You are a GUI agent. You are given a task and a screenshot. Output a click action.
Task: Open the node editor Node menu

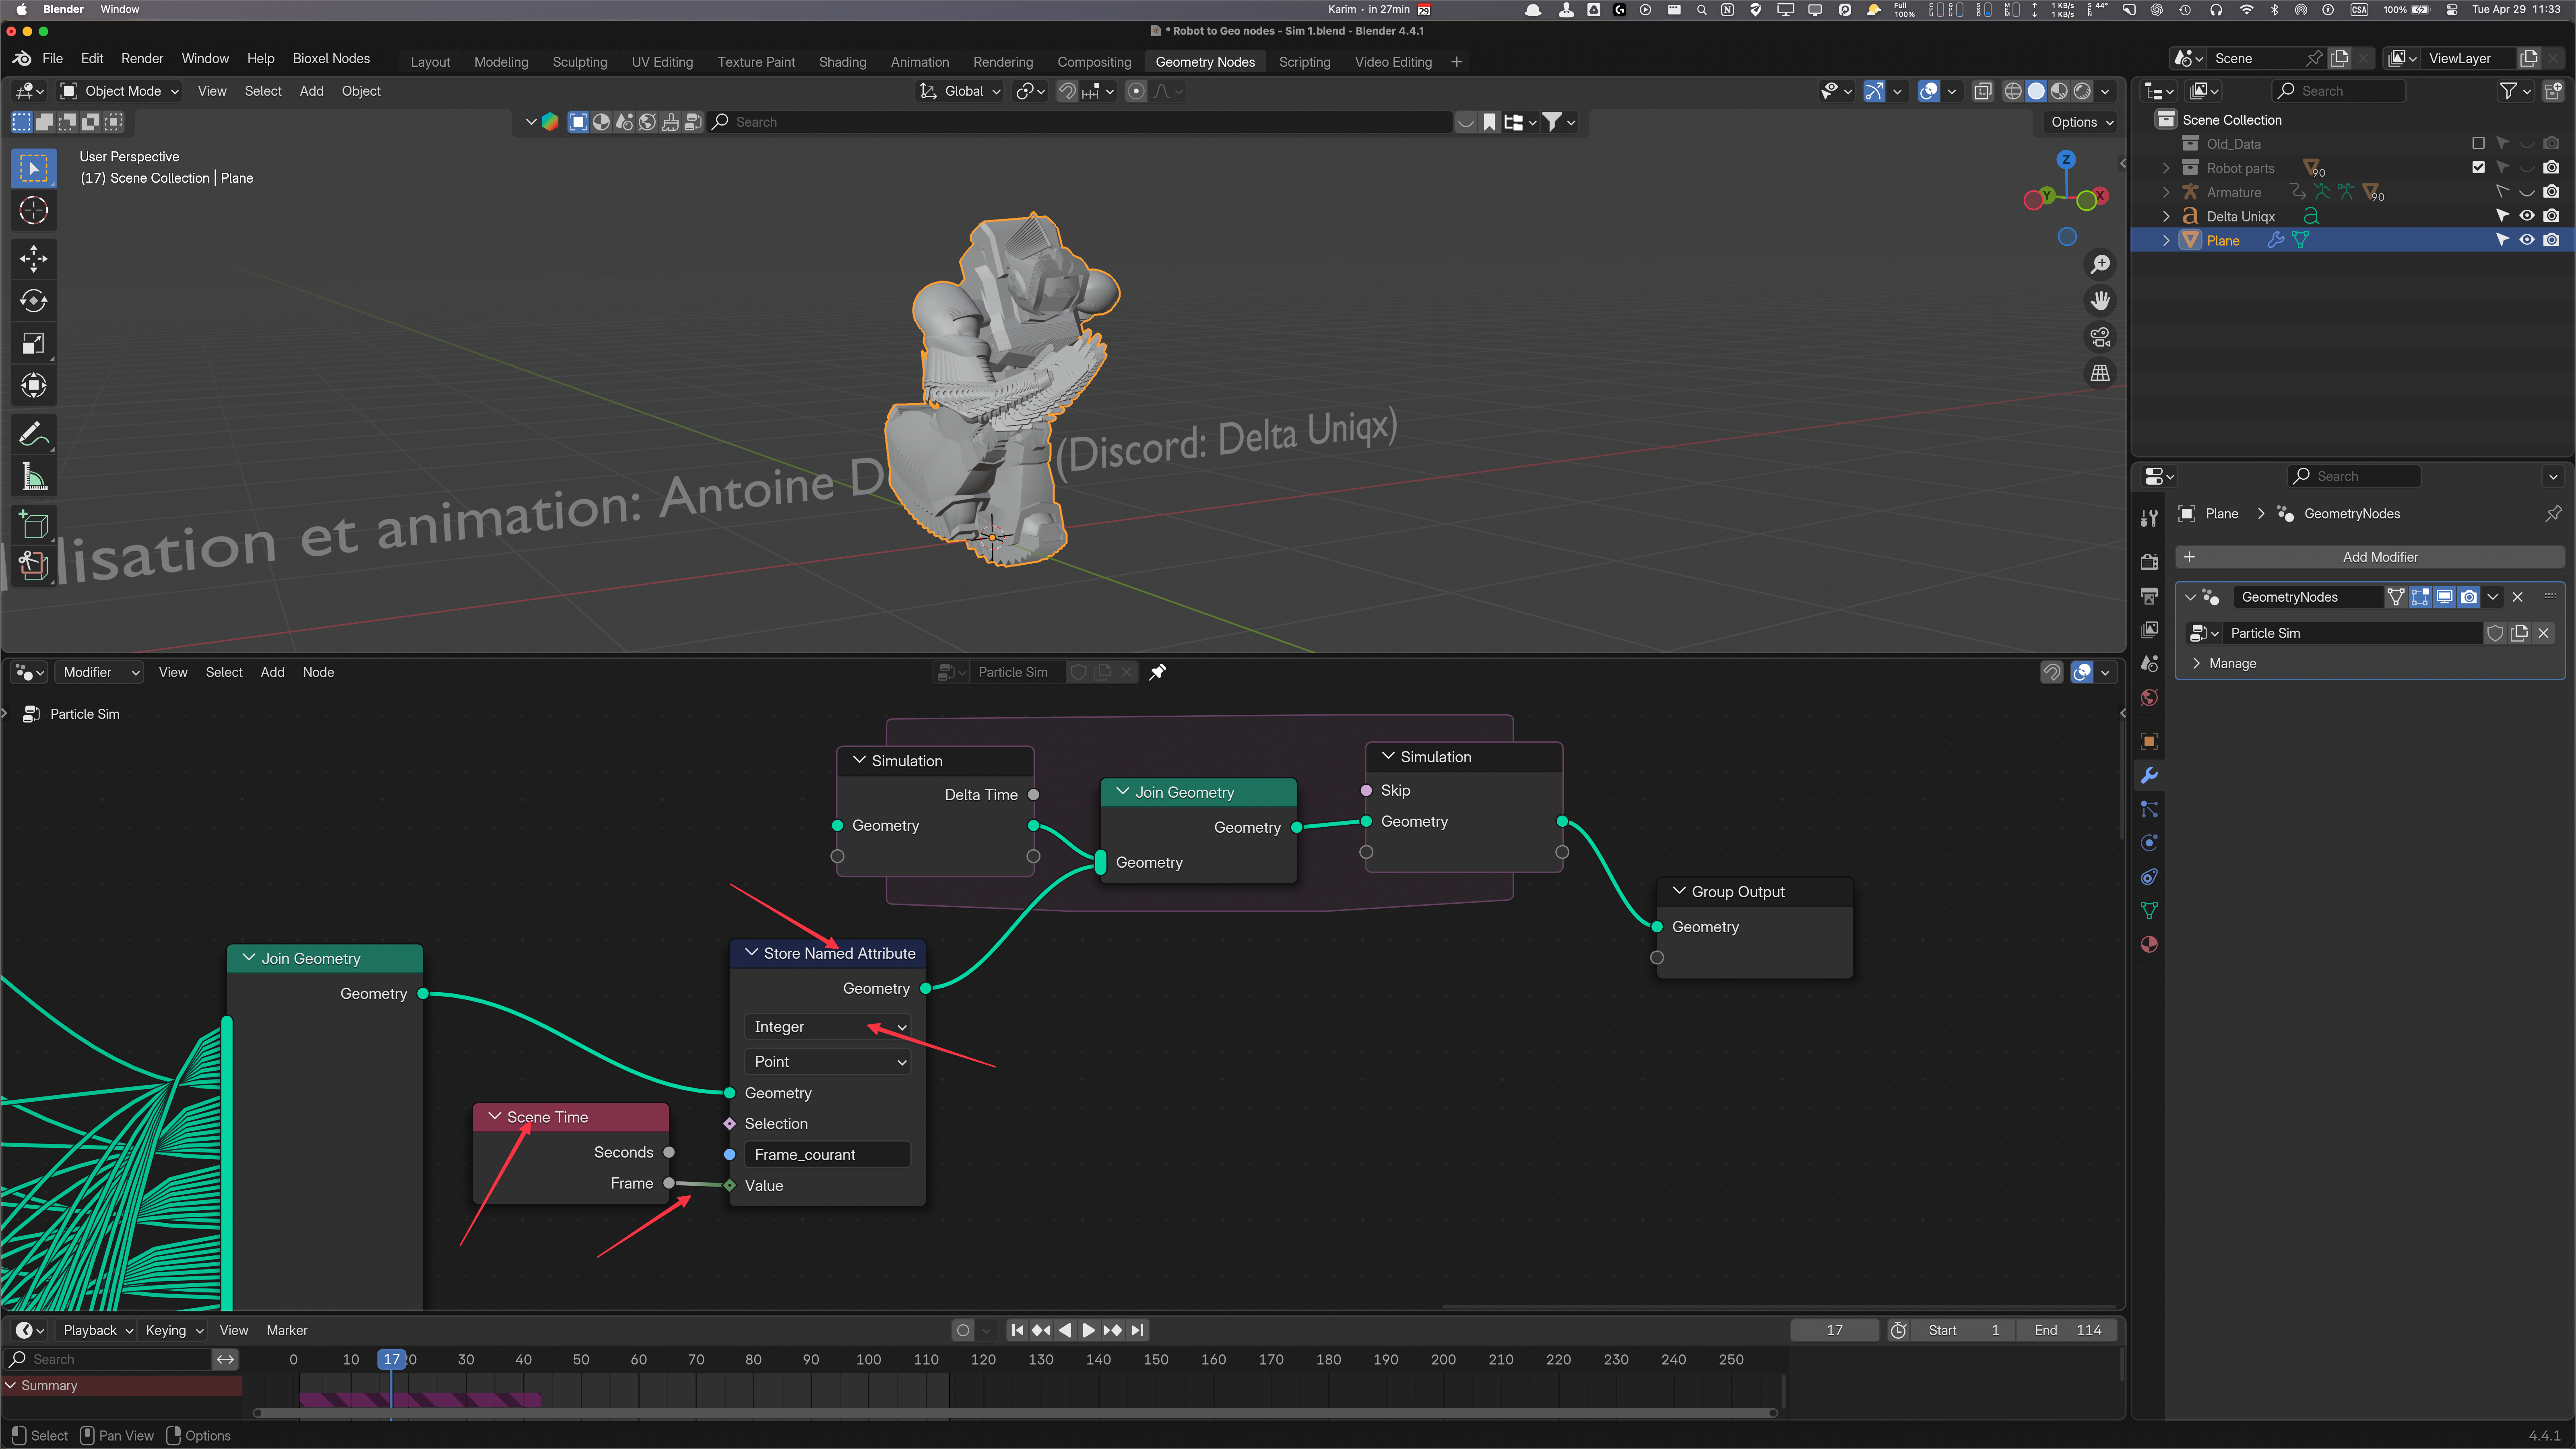[318, 672]
